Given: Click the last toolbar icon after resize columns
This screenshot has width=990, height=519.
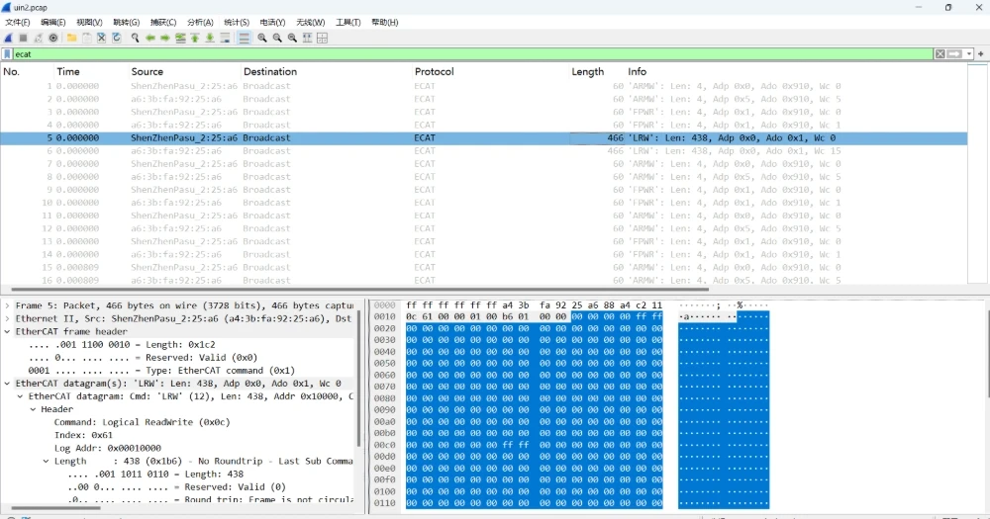Looking at the screenshot, I should [322, 38].
